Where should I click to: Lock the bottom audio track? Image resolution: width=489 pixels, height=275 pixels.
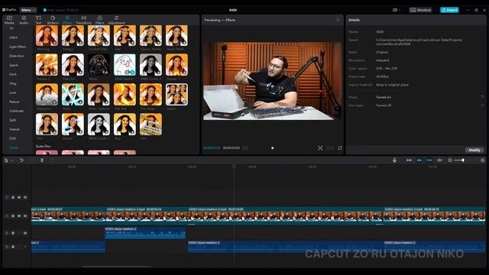tap(13, 247)
